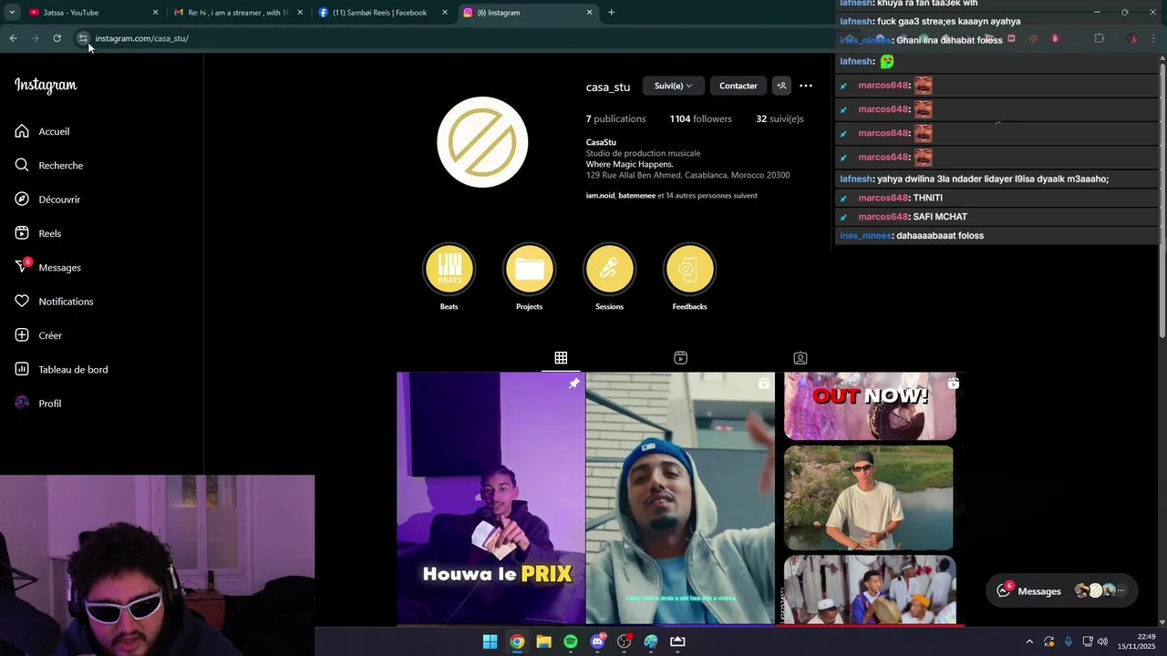Select the posts grid tab

coord(561,358)
